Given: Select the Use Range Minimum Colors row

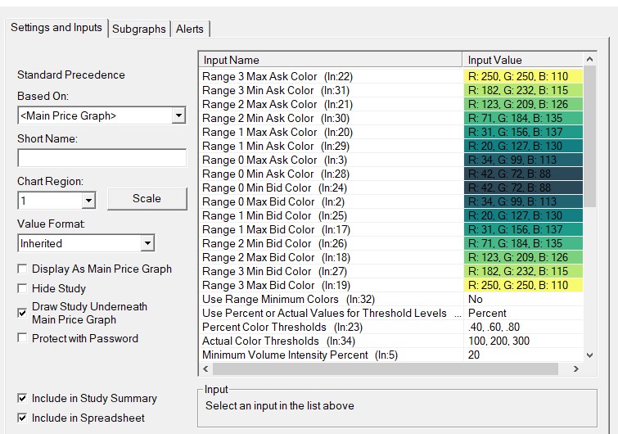Looking at the screenshot, I should 327,299.
